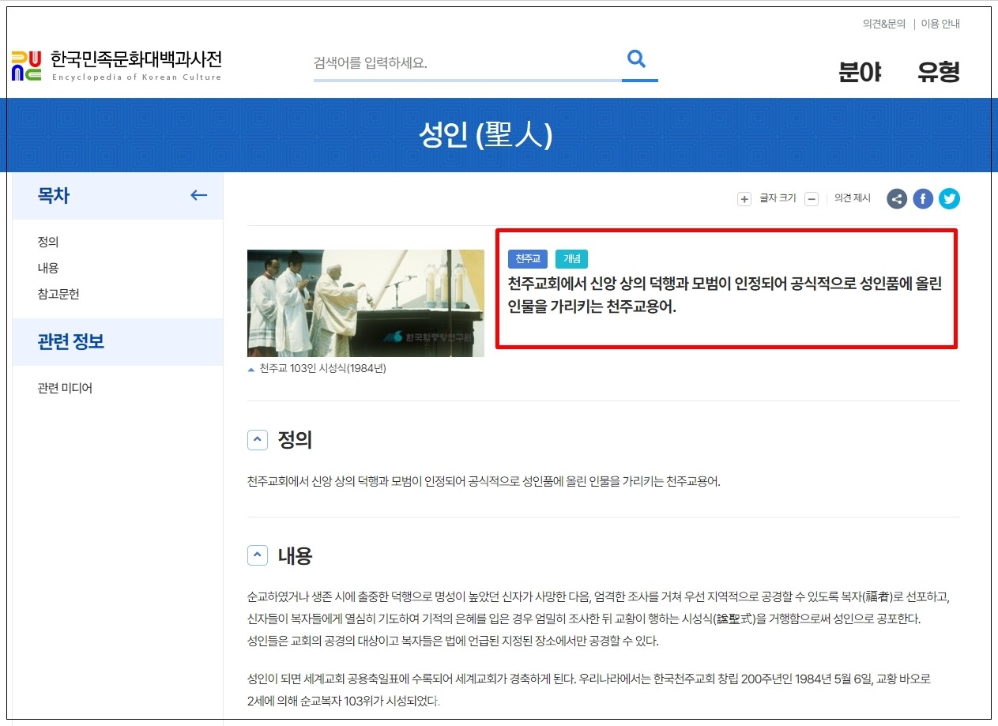This screenshot has height=726, width=998.
Task: Collapse the 내용 section
Action: [x=258, y=555]
